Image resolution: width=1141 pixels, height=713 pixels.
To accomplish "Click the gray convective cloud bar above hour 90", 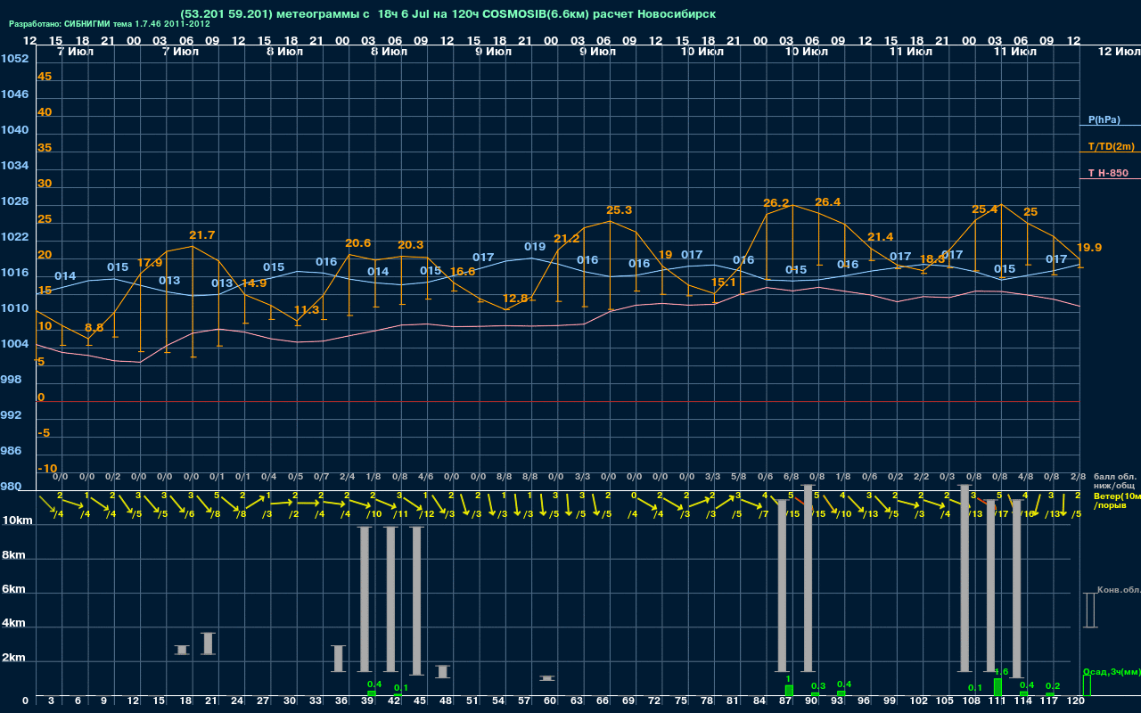I will click(x=809, y=578).
